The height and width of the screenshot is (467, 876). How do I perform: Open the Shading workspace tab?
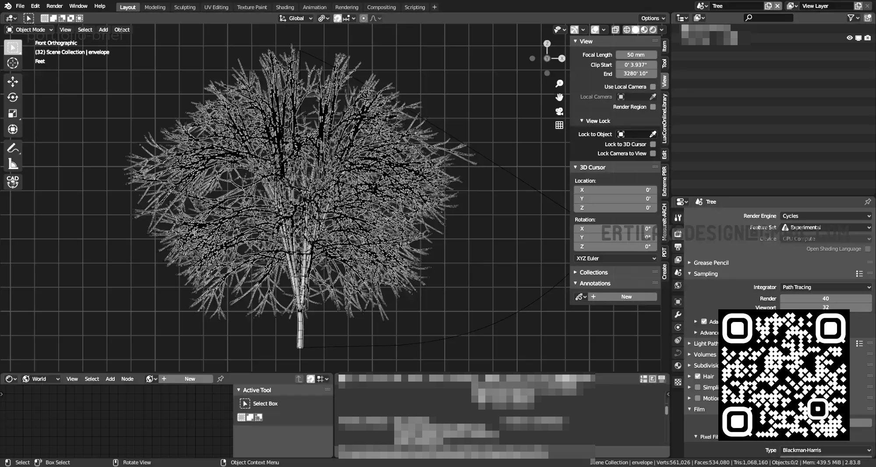click(285, 7)
